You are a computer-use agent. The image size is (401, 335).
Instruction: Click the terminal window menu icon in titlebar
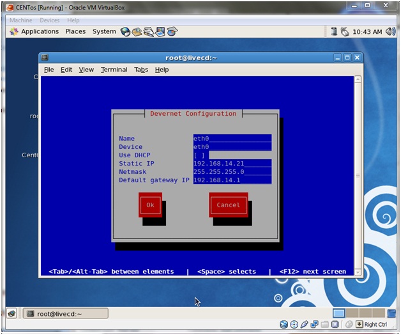point(45,58)
